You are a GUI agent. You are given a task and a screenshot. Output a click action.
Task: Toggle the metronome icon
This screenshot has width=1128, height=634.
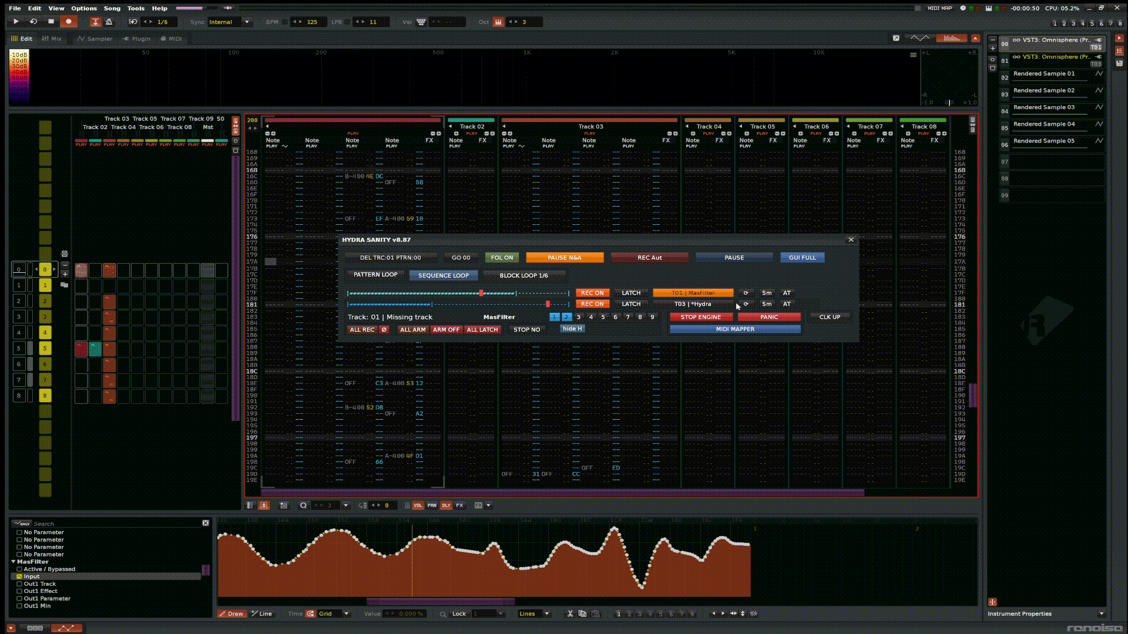[109, 22]
